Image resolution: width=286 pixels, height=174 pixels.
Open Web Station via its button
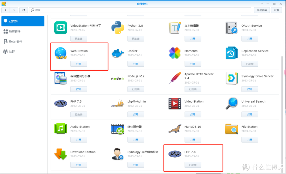coord(79,64)
